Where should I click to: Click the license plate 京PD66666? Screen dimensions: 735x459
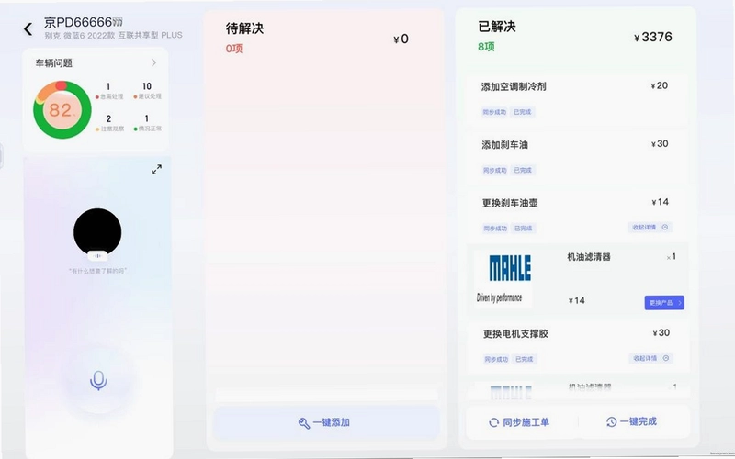(83, 22)
